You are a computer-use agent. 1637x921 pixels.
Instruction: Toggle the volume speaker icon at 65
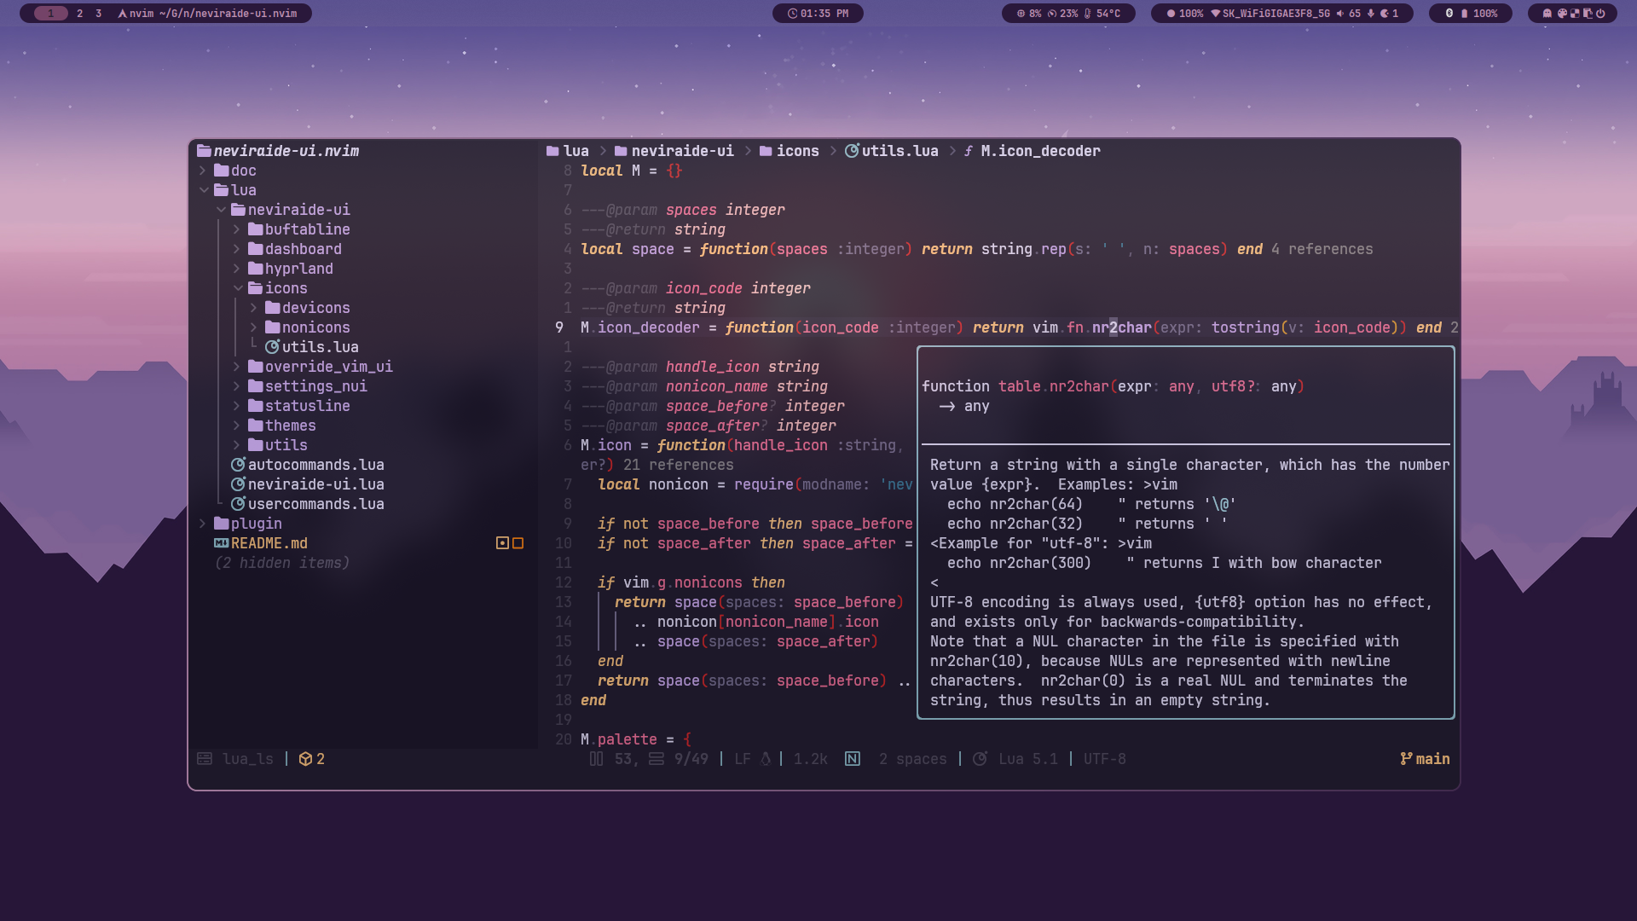click(x=1339, y=14)
